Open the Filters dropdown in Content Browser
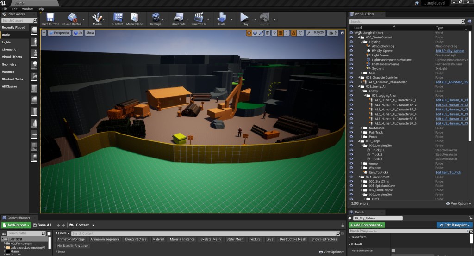The image size is (474, 256). click(x=63, y=233)
